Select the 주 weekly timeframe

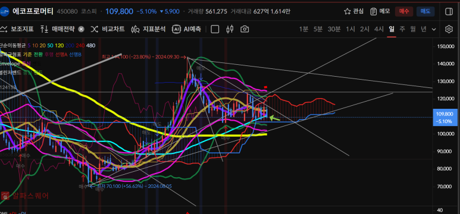pyautogui.click(x=402, y=29)
